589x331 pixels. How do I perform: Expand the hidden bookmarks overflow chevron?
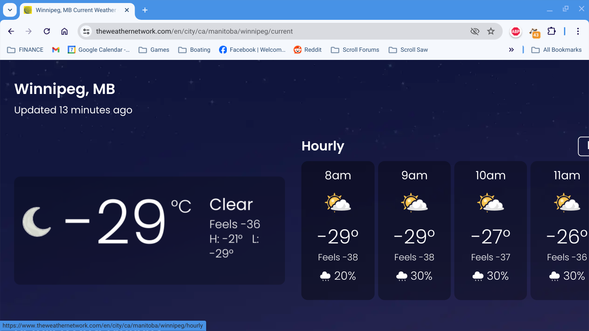click(511, 50)
